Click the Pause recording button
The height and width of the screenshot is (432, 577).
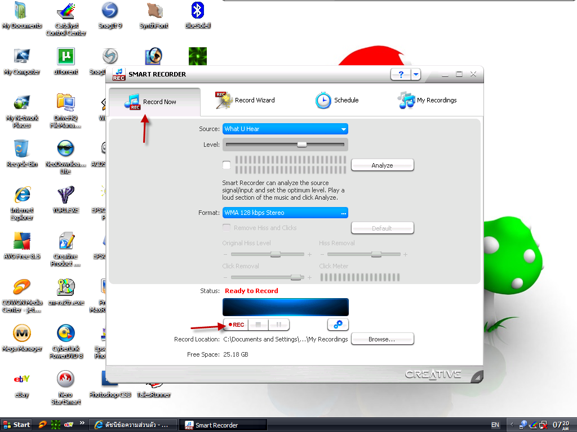coord(279,325)
